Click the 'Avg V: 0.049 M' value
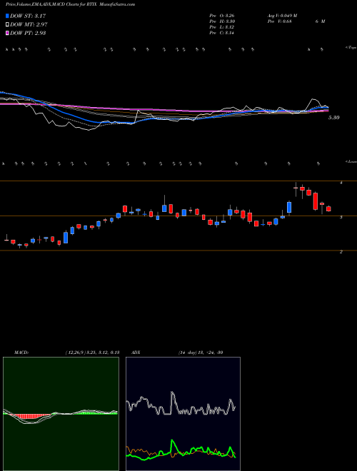This screenshot has width=357, height=471. click(282, 16)
